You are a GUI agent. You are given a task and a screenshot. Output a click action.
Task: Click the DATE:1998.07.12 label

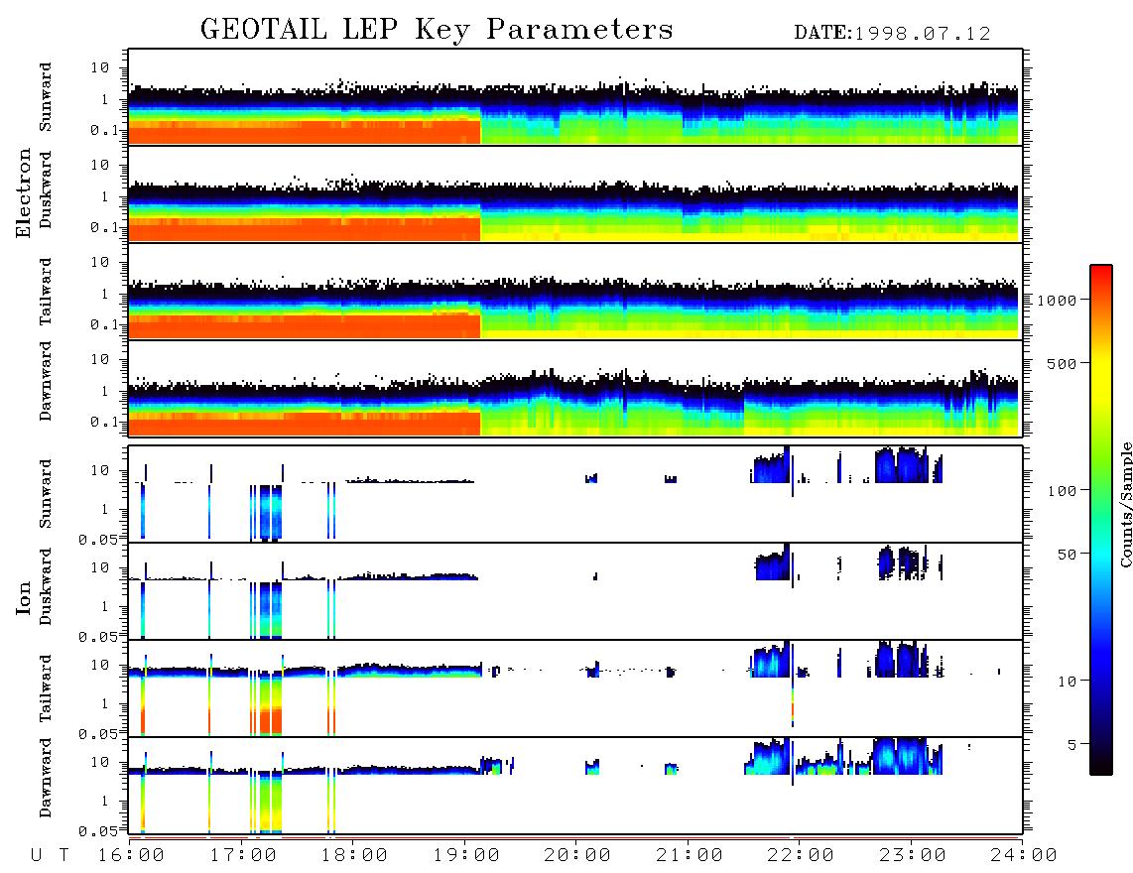coord(892,34)
